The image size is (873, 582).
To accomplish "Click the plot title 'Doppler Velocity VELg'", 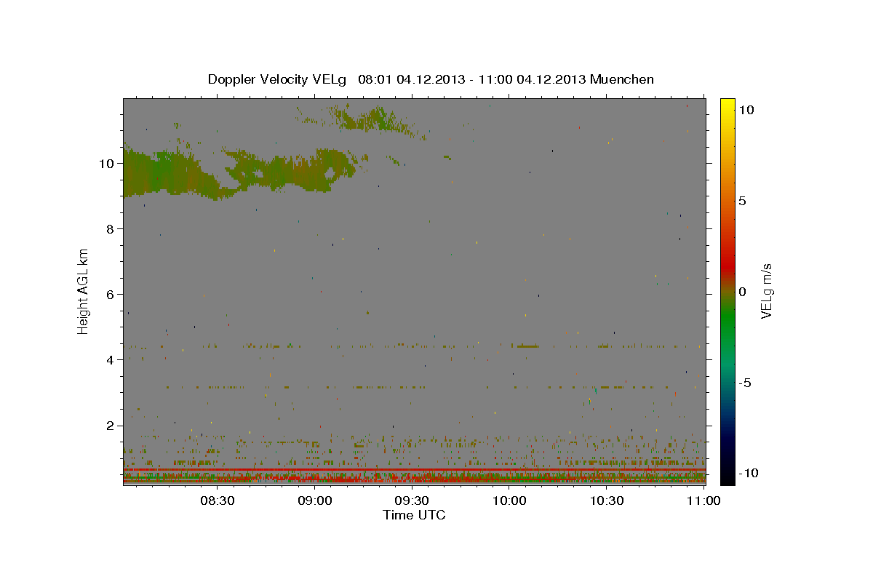I will (279, 79).
